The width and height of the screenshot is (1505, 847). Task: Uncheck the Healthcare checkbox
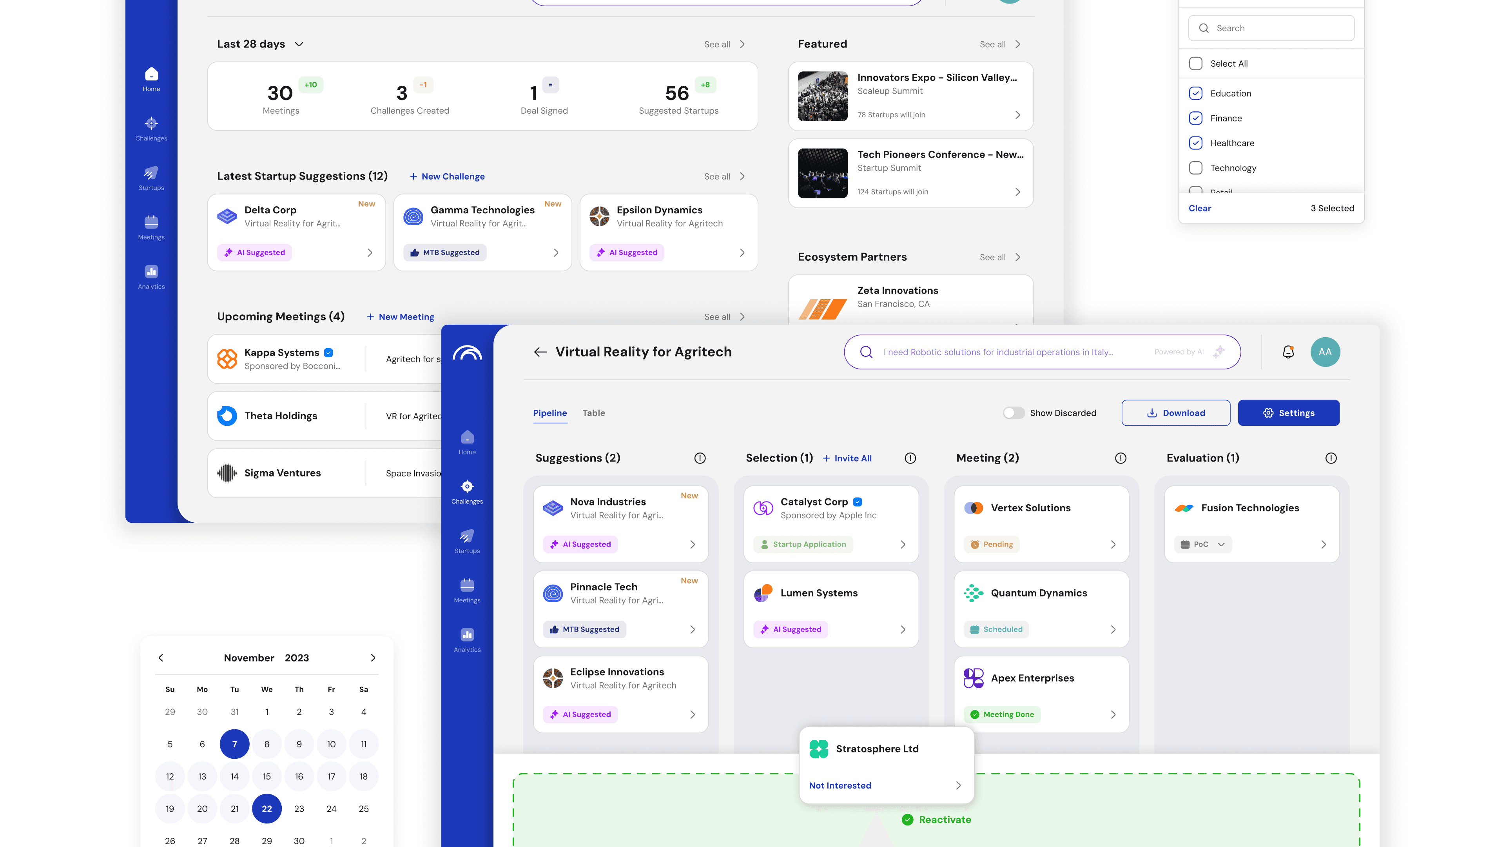1195,143
